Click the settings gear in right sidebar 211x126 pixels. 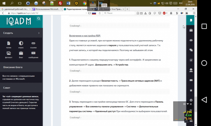tap(191, 100)
